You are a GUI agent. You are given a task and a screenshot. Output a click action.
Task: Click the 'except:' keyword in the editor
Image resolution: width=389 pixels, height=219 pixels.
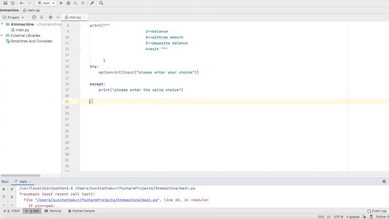[x=97, y=84]
